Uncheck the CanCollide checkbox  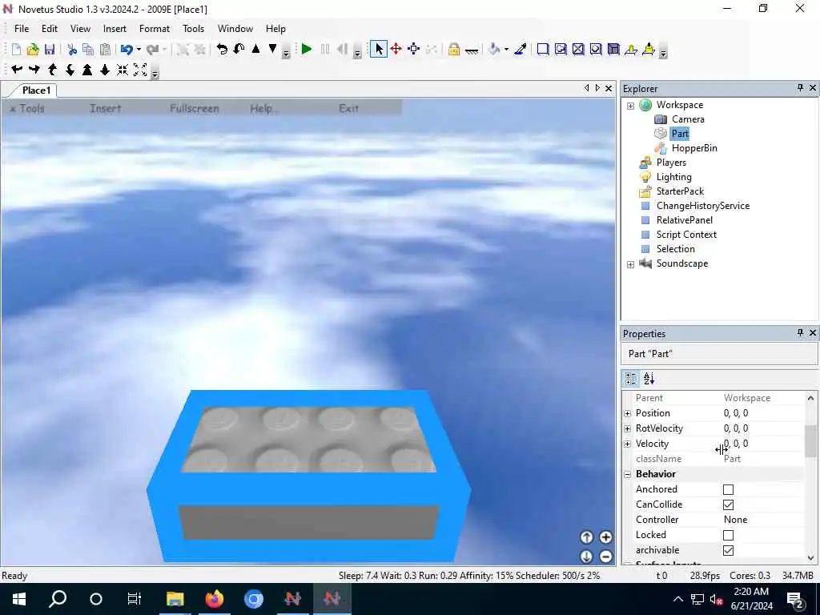click(x=728, y=504)
